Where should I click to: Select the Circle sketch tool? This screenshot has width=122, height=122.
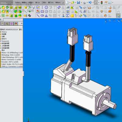pos(46,11)
